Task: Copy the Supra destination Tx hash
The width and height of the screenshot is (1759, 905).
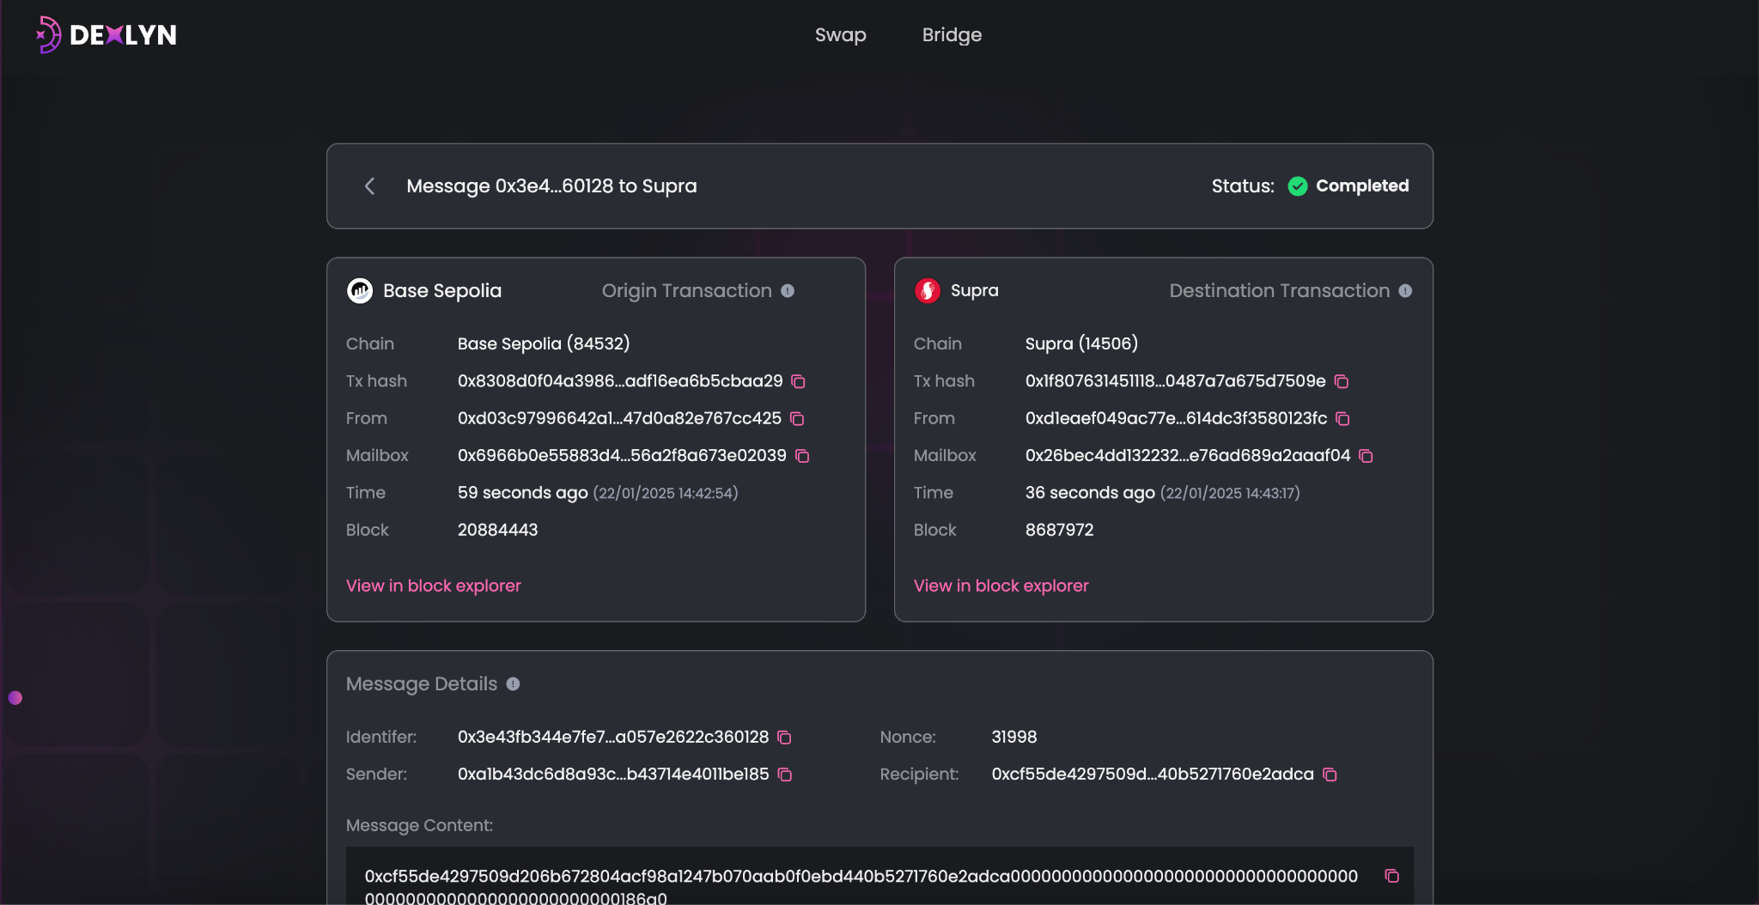Action: point(1342,381)
